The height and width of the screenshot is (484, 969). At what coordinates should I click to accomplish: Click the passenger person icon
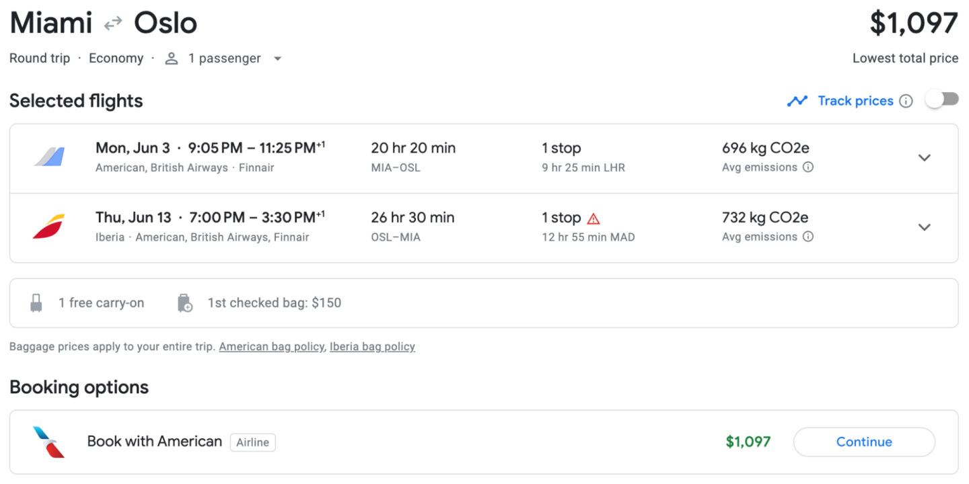(172, 58)
